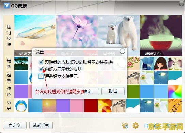The image size is (185, 133).
Task: Apply the 暖暖红茶 tea skin
Action: (x=161, y=36)
